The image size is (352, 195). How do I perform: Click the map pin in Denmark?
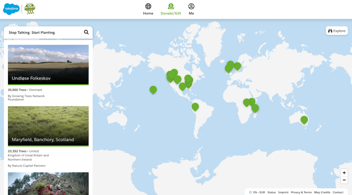[x=237, y=66]
